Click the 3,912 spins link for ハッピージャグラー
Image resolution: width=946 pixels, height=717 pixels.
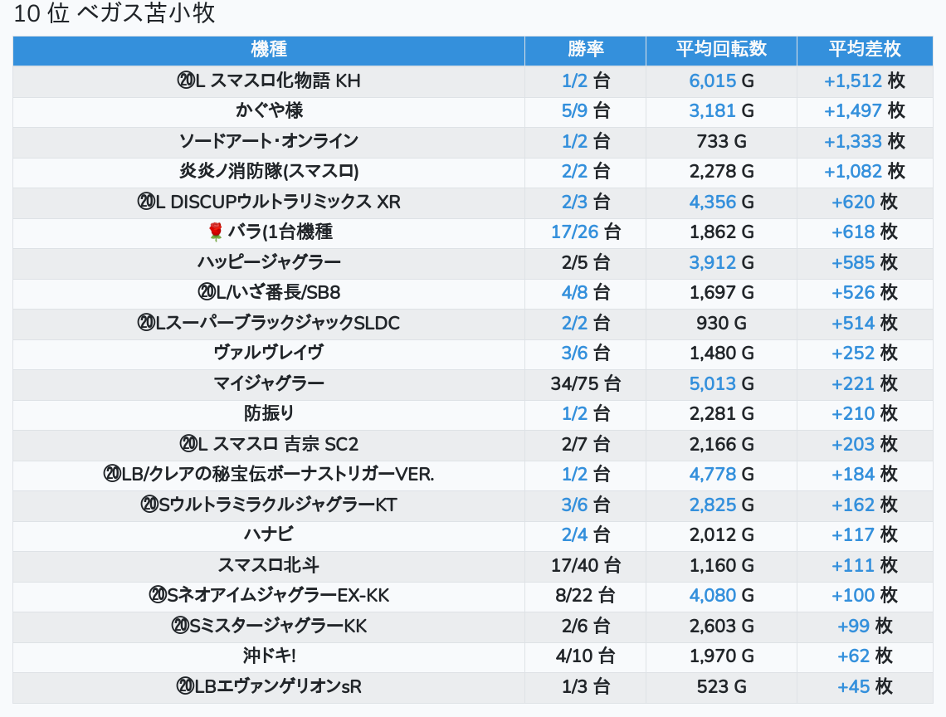click(x=712, y=262)
